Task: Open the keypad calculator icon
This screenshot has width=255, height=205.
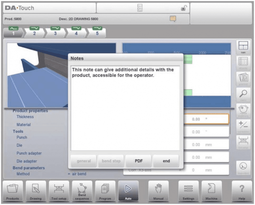Action: (x=140, y=8)
